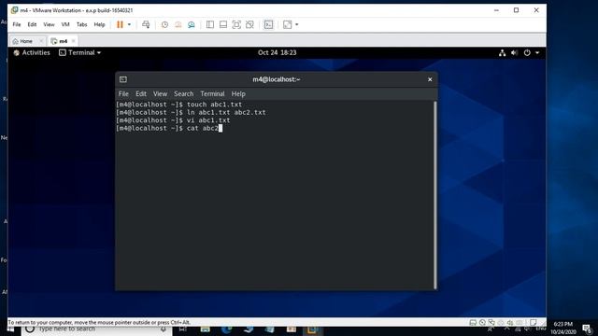Click the VMware pause/suspend button

(120, 24)
